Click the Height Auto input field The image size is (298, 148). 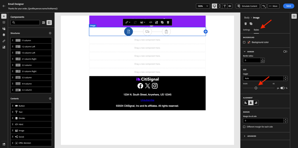point(263,78)
